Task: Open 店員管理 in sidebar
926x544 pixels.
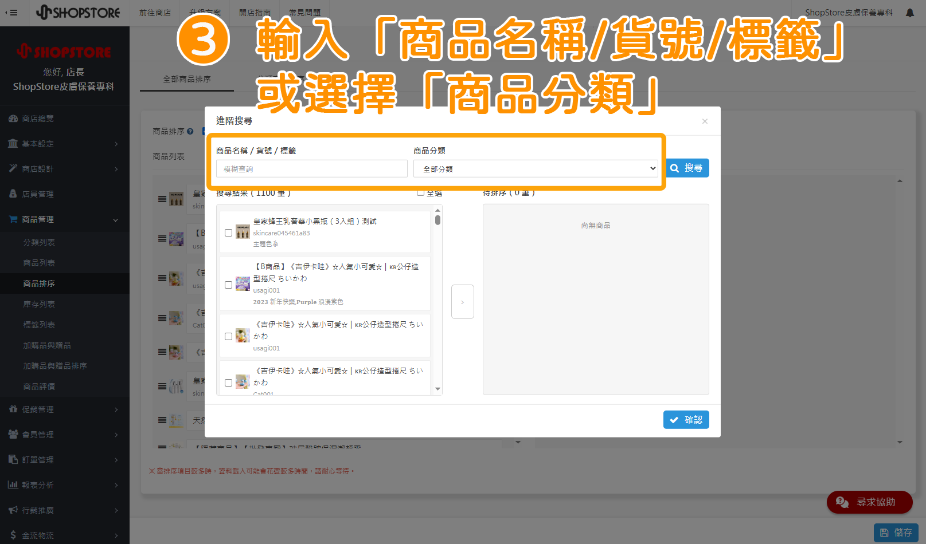Action: point(64,194)
